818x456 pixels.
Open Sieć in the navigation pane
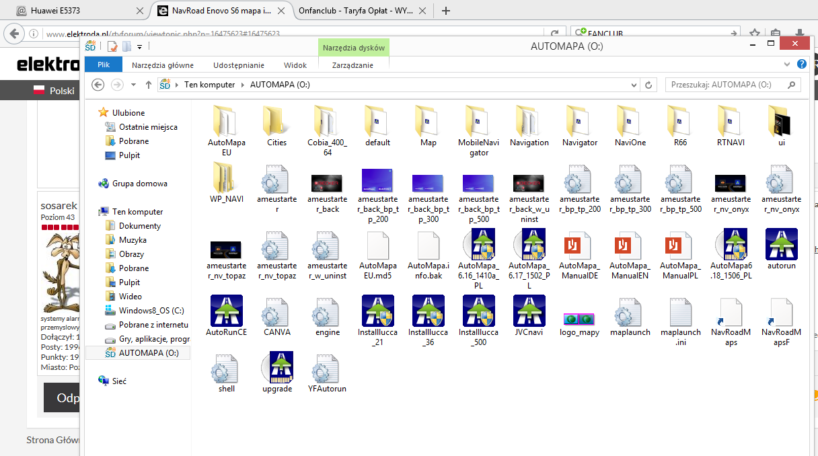(x=119, y=381)
